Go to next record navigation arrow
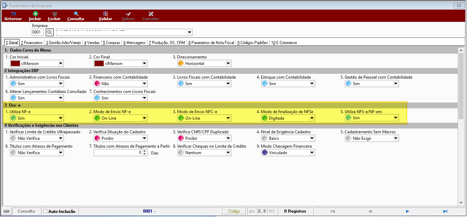The width and height of the screenshot is (467, 217). click(x=408, y=211)
